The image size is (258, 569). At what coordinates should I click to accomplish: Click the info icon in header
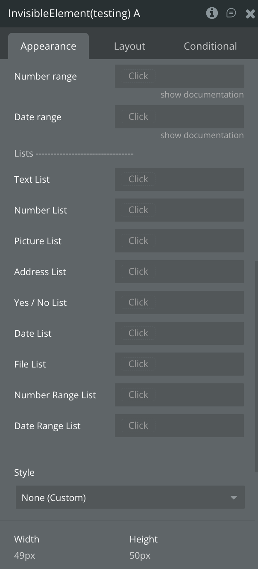(x=212, y=13)
